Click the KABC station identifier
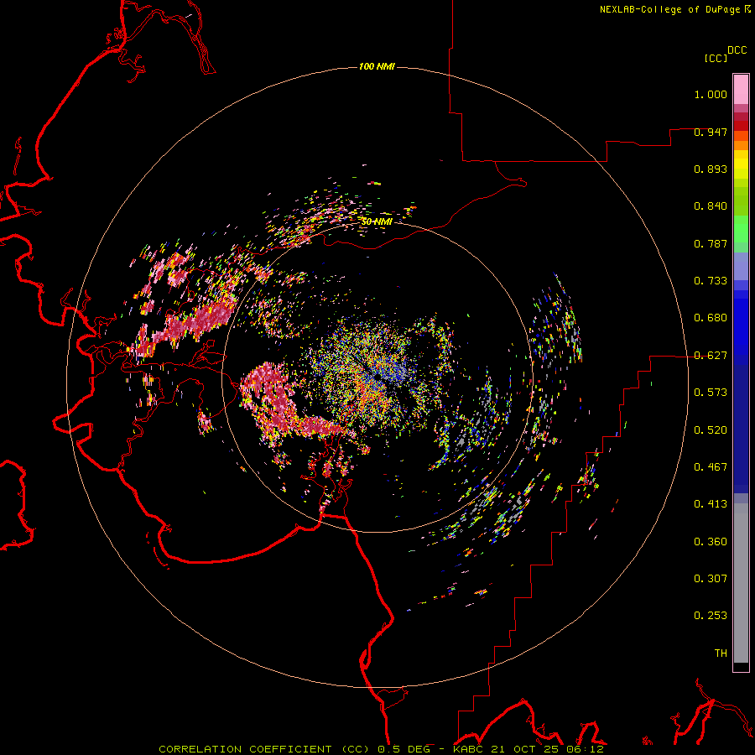This screenshot has width=755, height=755. pyautogui.click(x=468, y=749)
